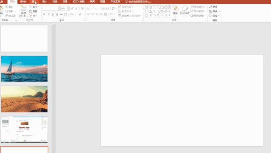Open font dialog launcher in 字体 group
Screen dimensions: 271x153
click(x=84, y=20)
